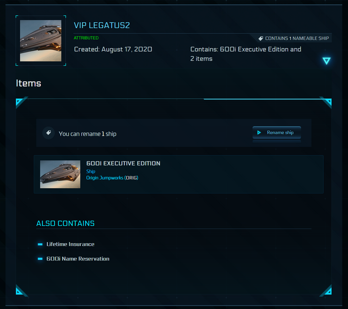Screen dimensions: 348x309
Task: Click the "Contains 1 nameable ship" badge
Action: coord(293,38)
